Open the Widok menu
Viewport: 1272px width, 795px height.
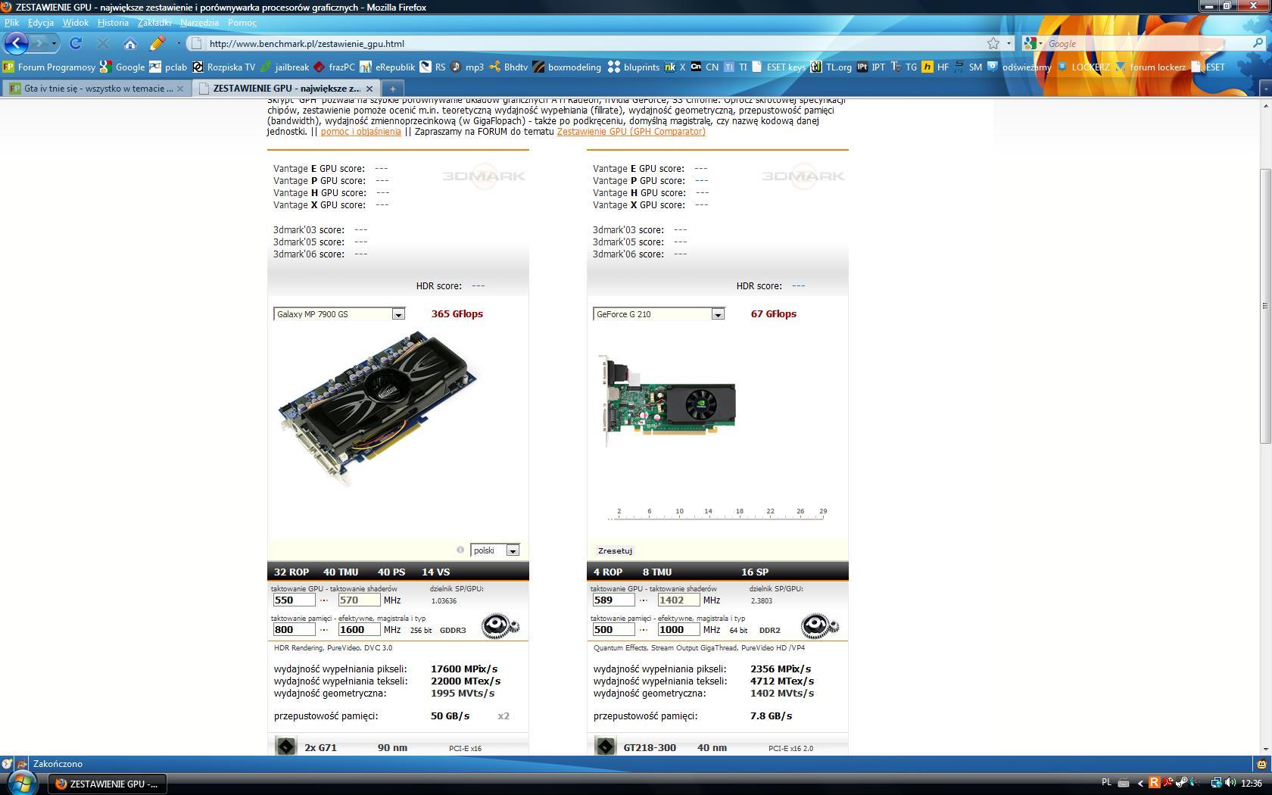click(x=76, y=23)
